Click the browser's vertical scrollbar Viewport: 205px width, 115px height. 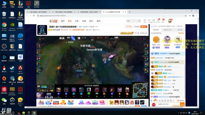coord(198,44)
